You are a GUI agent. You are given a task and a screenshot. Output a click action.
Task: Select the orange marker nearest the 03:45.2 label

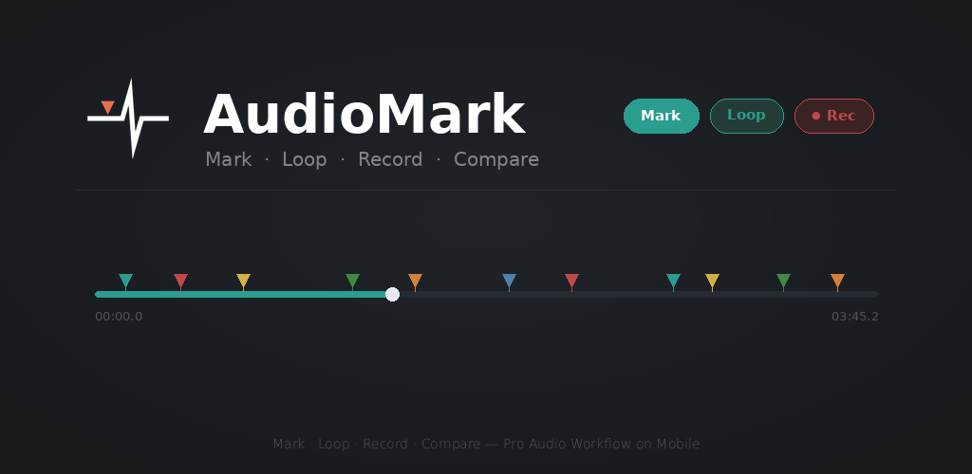pos(837,282)
